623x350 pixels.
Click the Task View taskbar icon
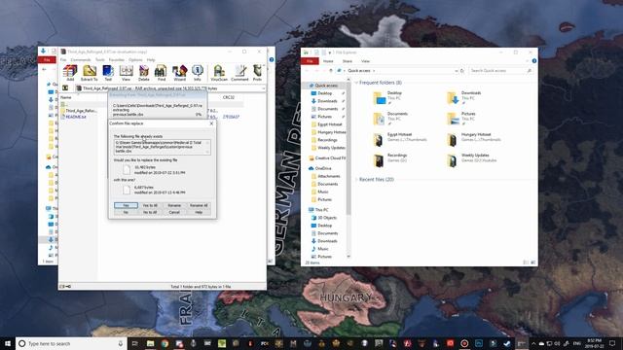coord(134,343)
